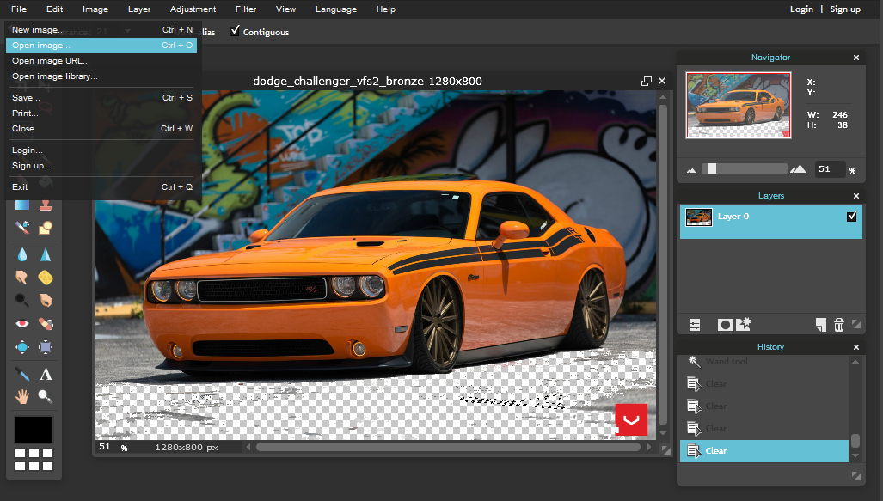883x501 pixels.
Task: Select the Pinch tool
Action: [46, 347]
